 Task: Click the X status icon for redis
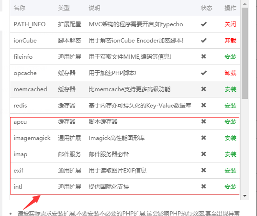[x=203, y=105]
